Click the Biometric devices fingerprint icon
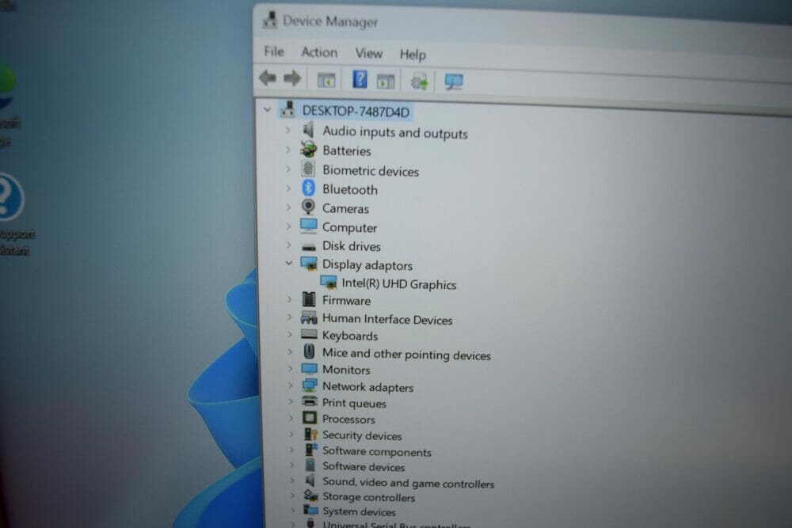Viewport: 792px width, 528px height. point(308,169)
